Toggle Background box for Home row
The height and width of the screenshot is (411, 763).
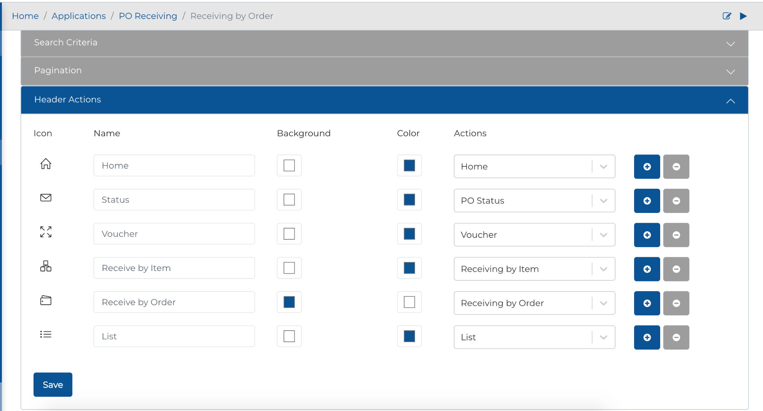tap(289, 165)
